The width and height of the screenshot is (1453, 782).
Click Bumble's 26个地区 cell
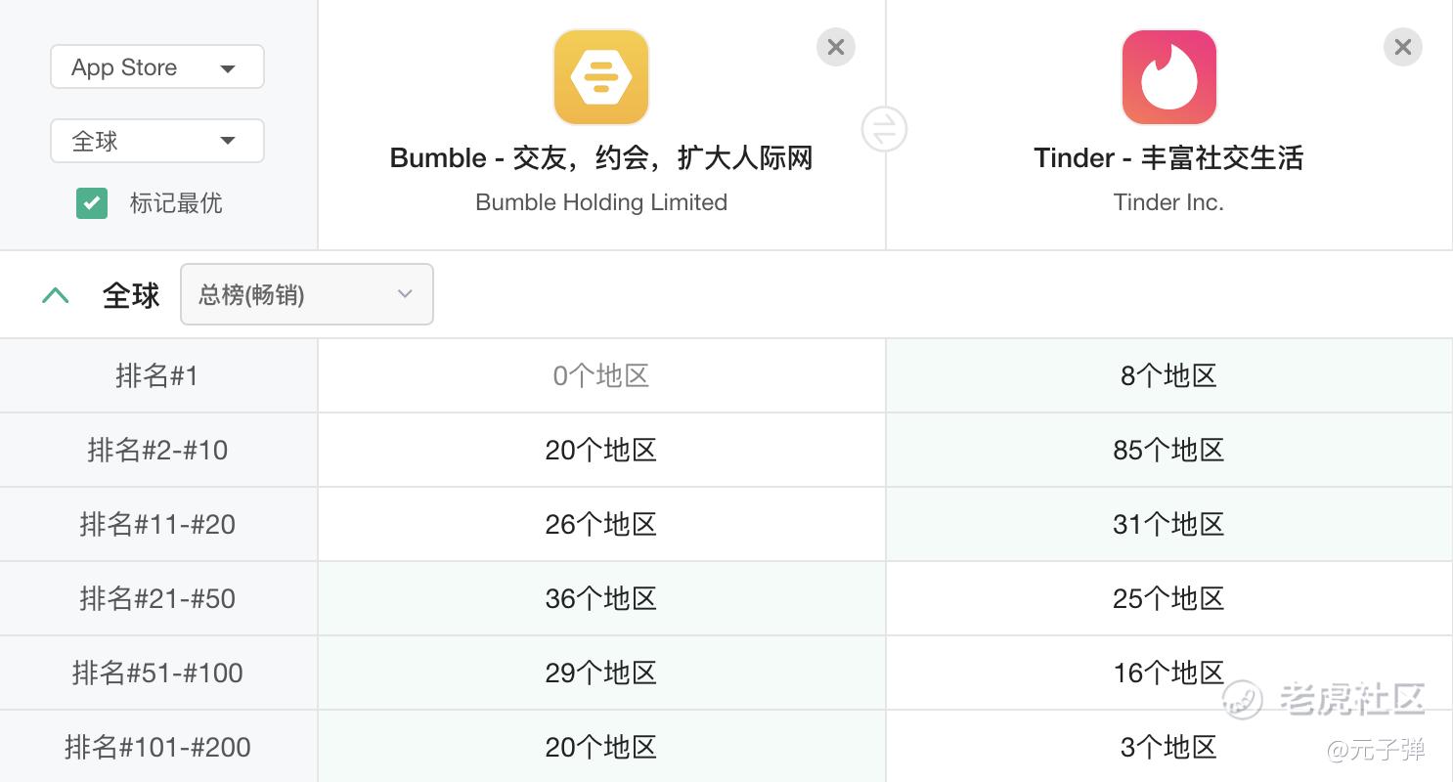point(601,524)
